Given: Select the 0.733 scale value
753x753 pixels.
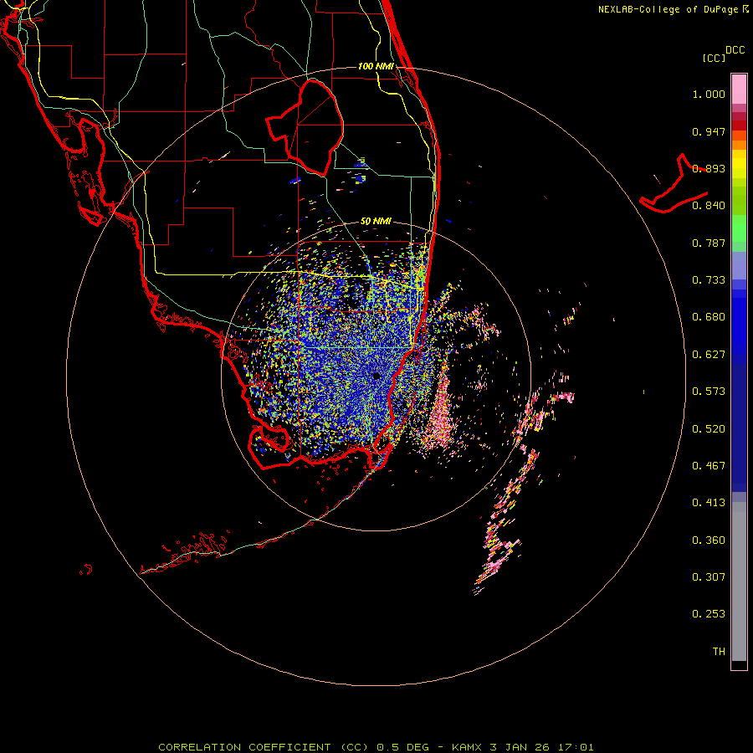Looking at the screenshot, I should (709, 280).
